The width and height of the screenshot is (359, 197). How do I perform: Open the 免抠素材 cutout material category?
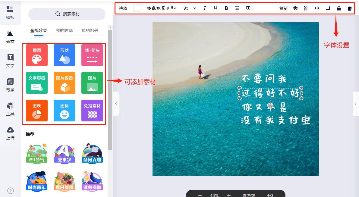[x=92, y=111]
